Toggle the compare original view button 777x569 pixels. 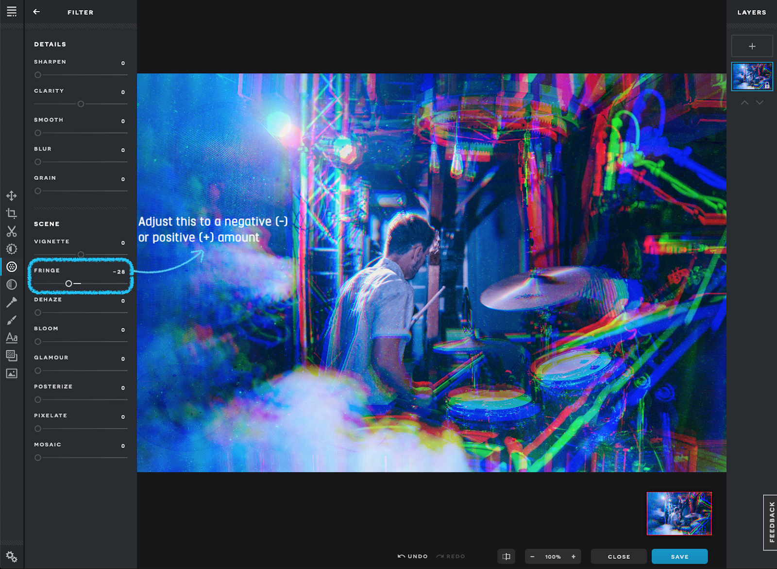click(506, 556)
